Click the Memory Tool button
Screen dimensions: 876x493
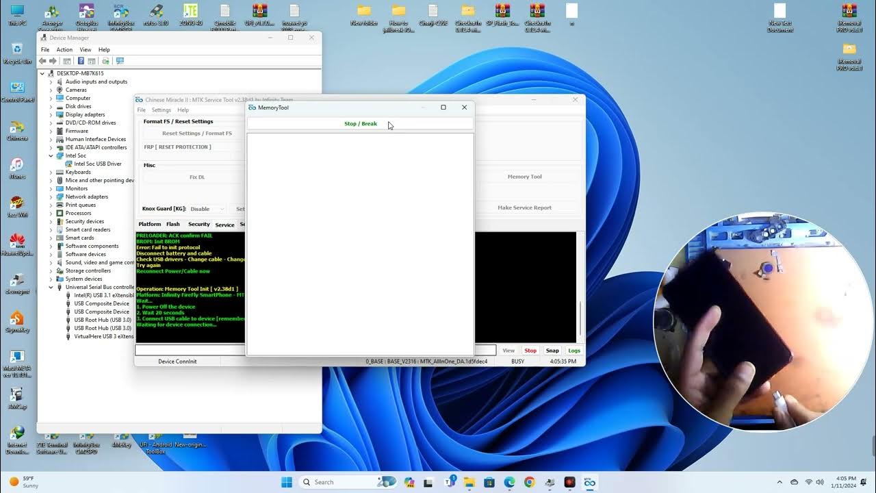coord(525,177)
